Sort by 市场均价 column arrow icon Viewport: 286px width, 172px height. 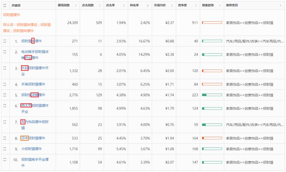[x=172, y=6]
